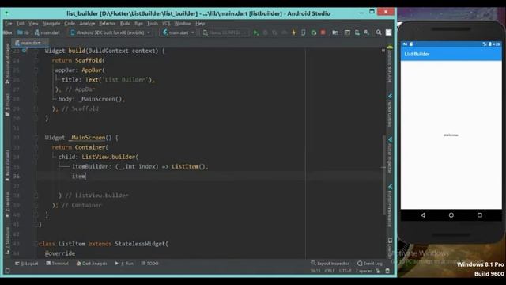Open the Flutter Performance side panel
The width and height of the screenshot is (506, 285).
pyautogui.click(x=390, y=206)
